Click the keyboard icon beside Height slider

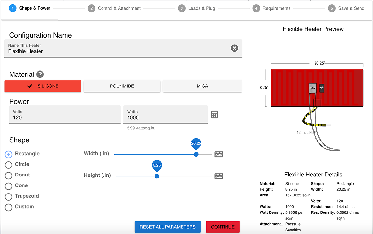(219, 176)
